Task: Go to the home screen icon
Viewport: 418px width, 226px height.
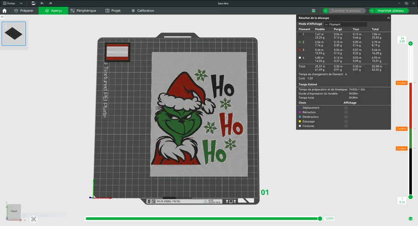Action: [5, 11]
